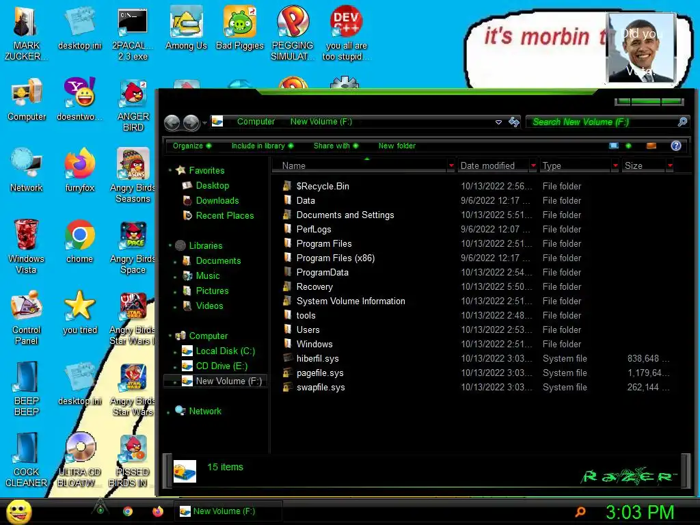Collapse the Favorites tree group
Image resolution: width=700 pixels, height=525 pixels.
tap(170, 170)
